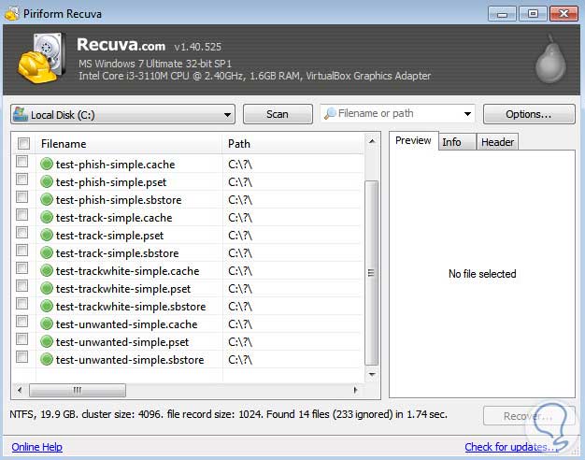Image resolution: width=585 pixels, height=460 pixels.
Task: Click the Scan button
Action: [x=278, y=114]
